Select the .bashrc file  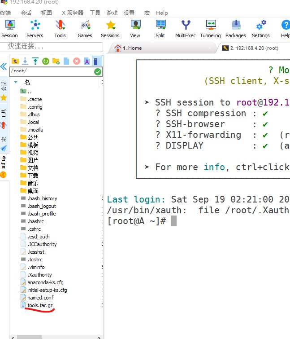(x=32, y=221)
